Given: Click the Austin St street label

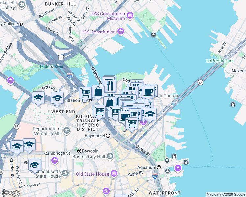Looking at the screenshot, I should [47, 13].
